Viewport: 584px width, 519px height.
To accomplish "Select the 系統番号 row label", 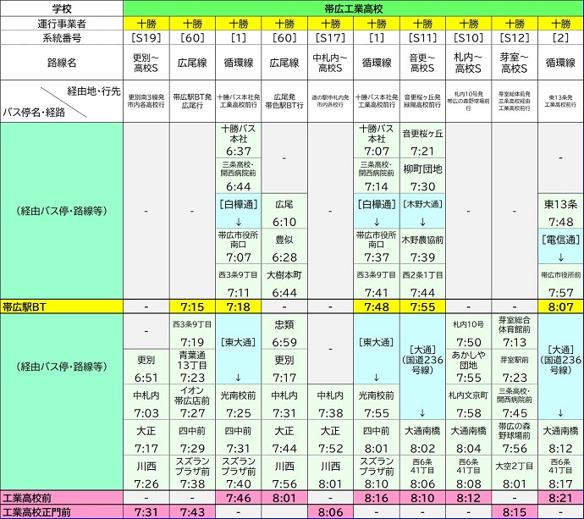I will tap(62, 37).
